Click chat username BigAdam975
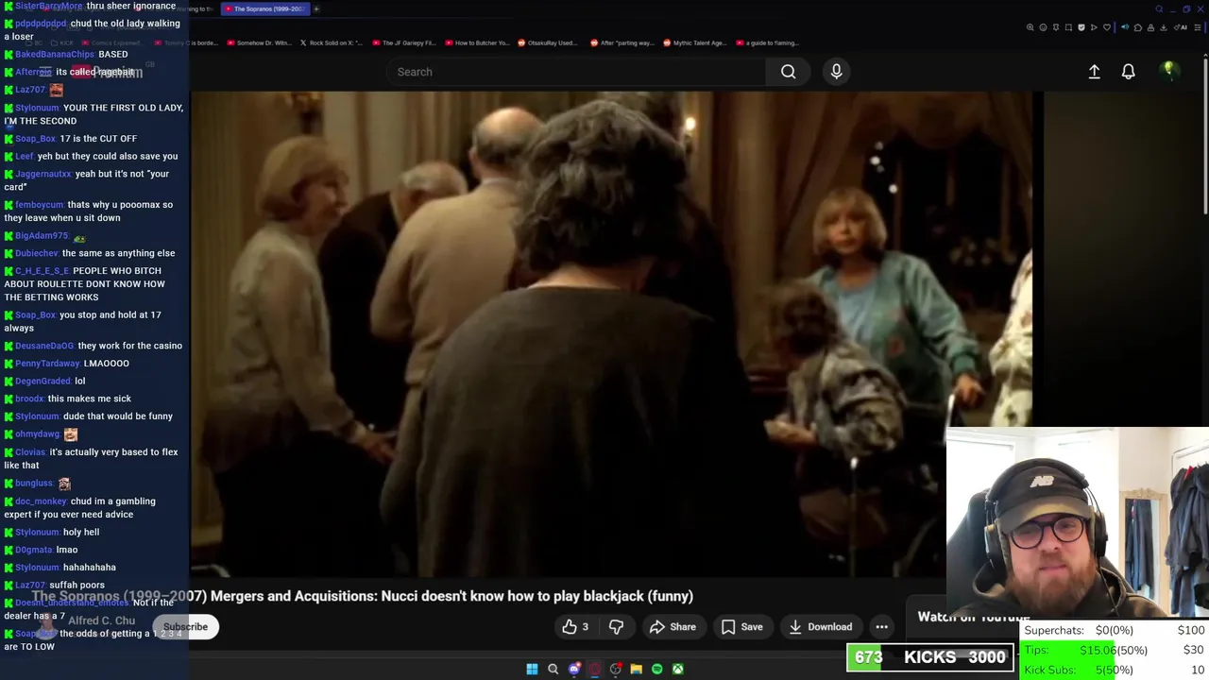The image size is (1209, 680). 42,235
